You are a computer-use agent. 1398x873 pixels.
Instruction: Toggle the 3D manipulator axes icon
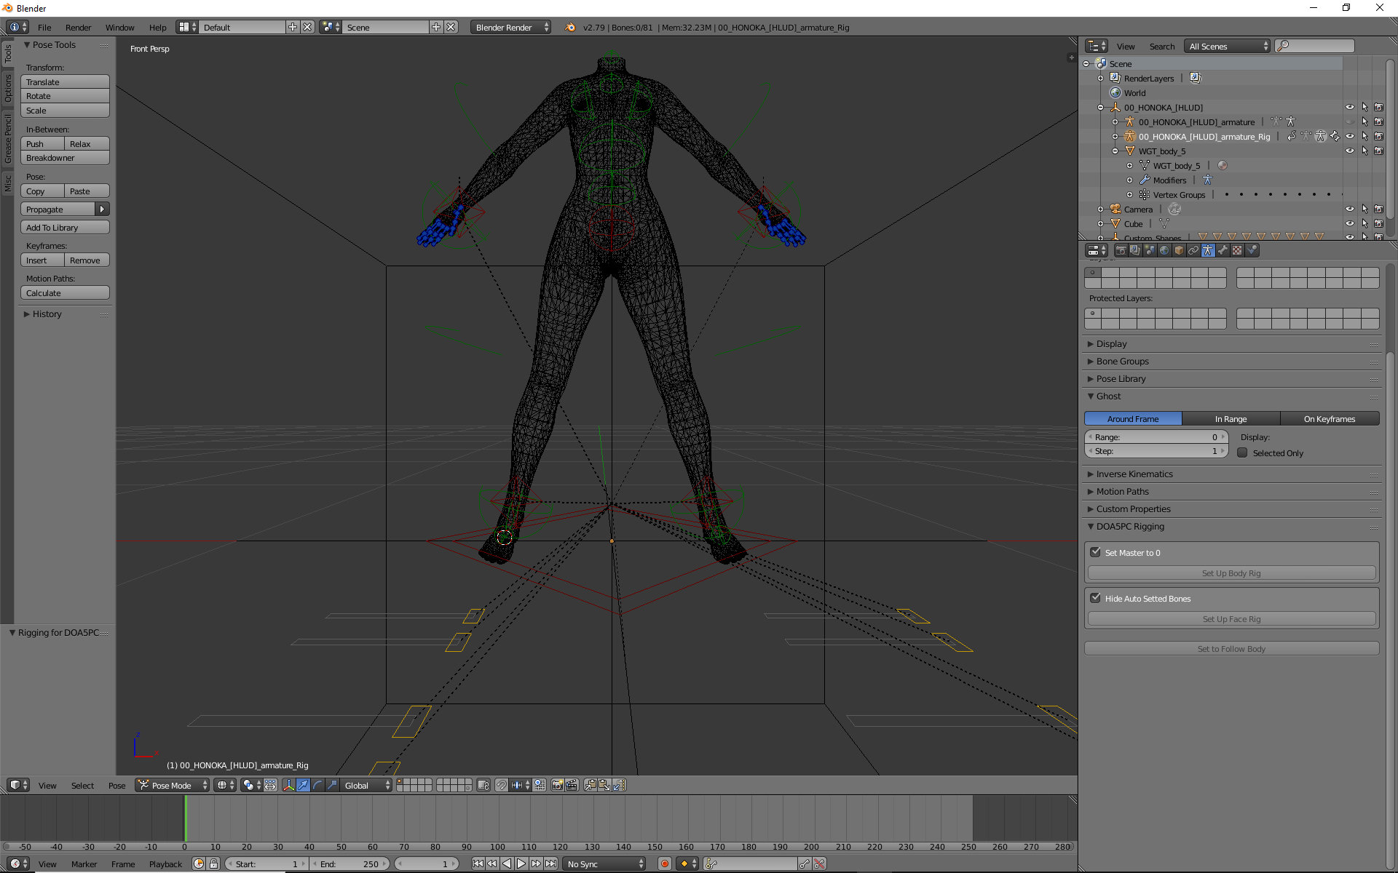coord(288,785)
